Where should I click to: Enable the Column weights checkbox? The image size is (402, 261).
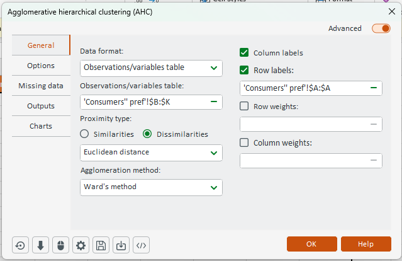pyautogui.click(x=244, y=142)
